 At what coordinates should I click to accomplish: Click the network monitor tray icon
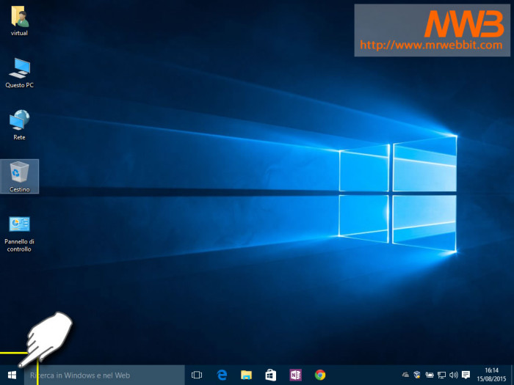coord(441,375)
